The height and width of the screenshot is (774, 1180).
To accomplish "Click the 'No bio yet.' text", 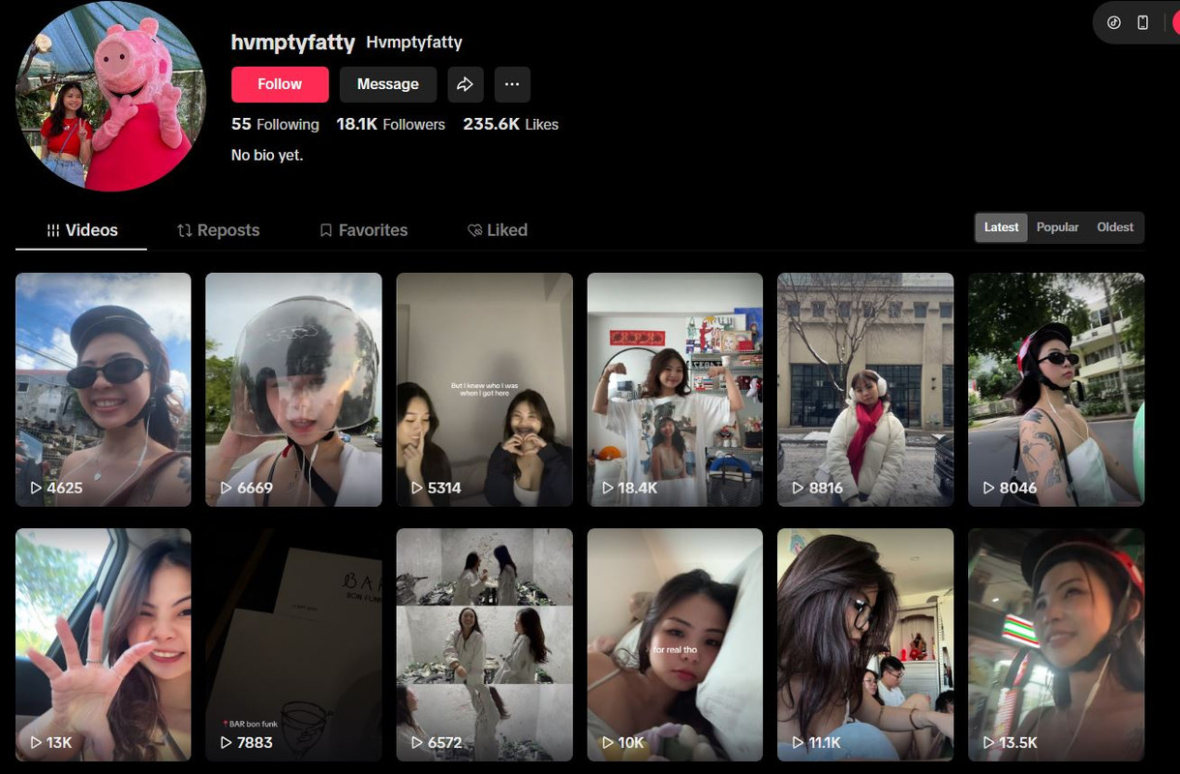I will [267, 155].
